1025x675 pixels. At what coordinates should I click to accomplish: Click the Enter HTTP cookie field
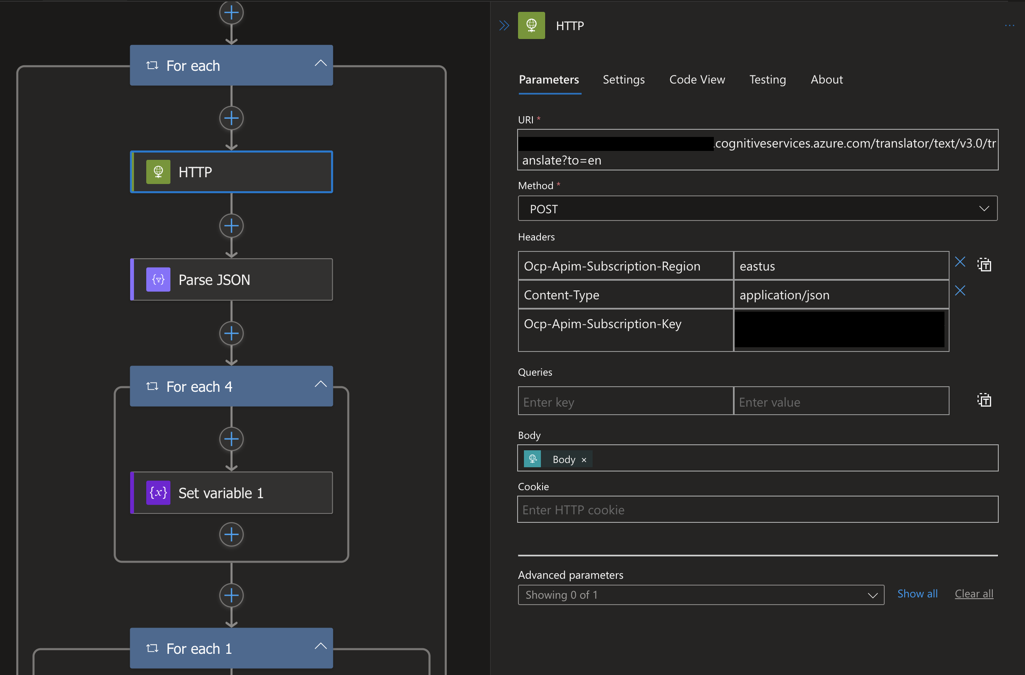757,510
